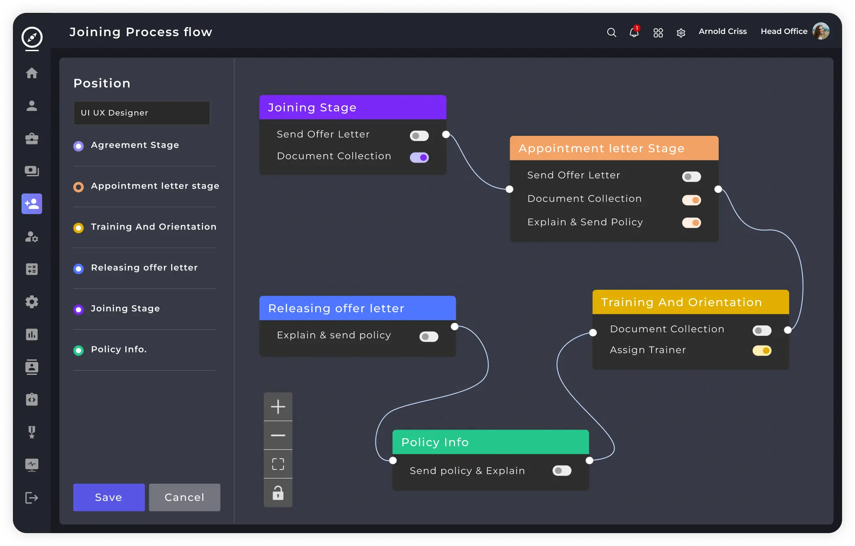
Task: Select Agreement Stage in position list
Action: coord(135,145)
